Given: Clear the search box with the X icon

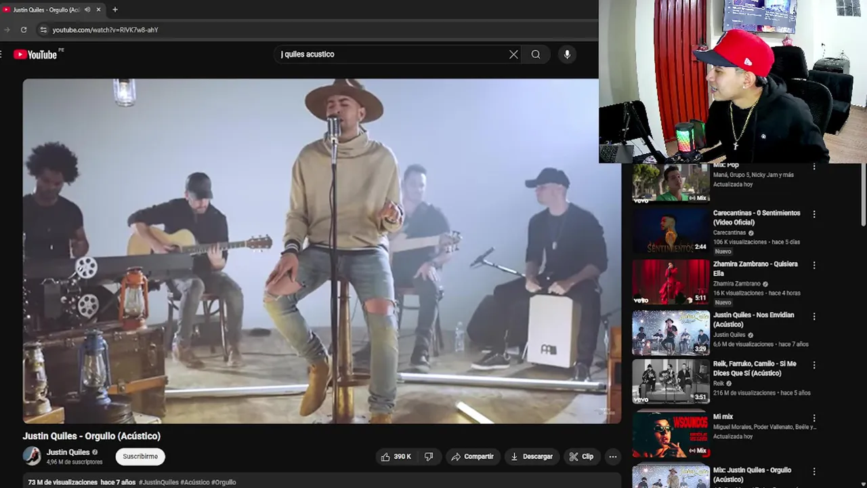Looking at the screenshot, I should [x=513, y=54].
